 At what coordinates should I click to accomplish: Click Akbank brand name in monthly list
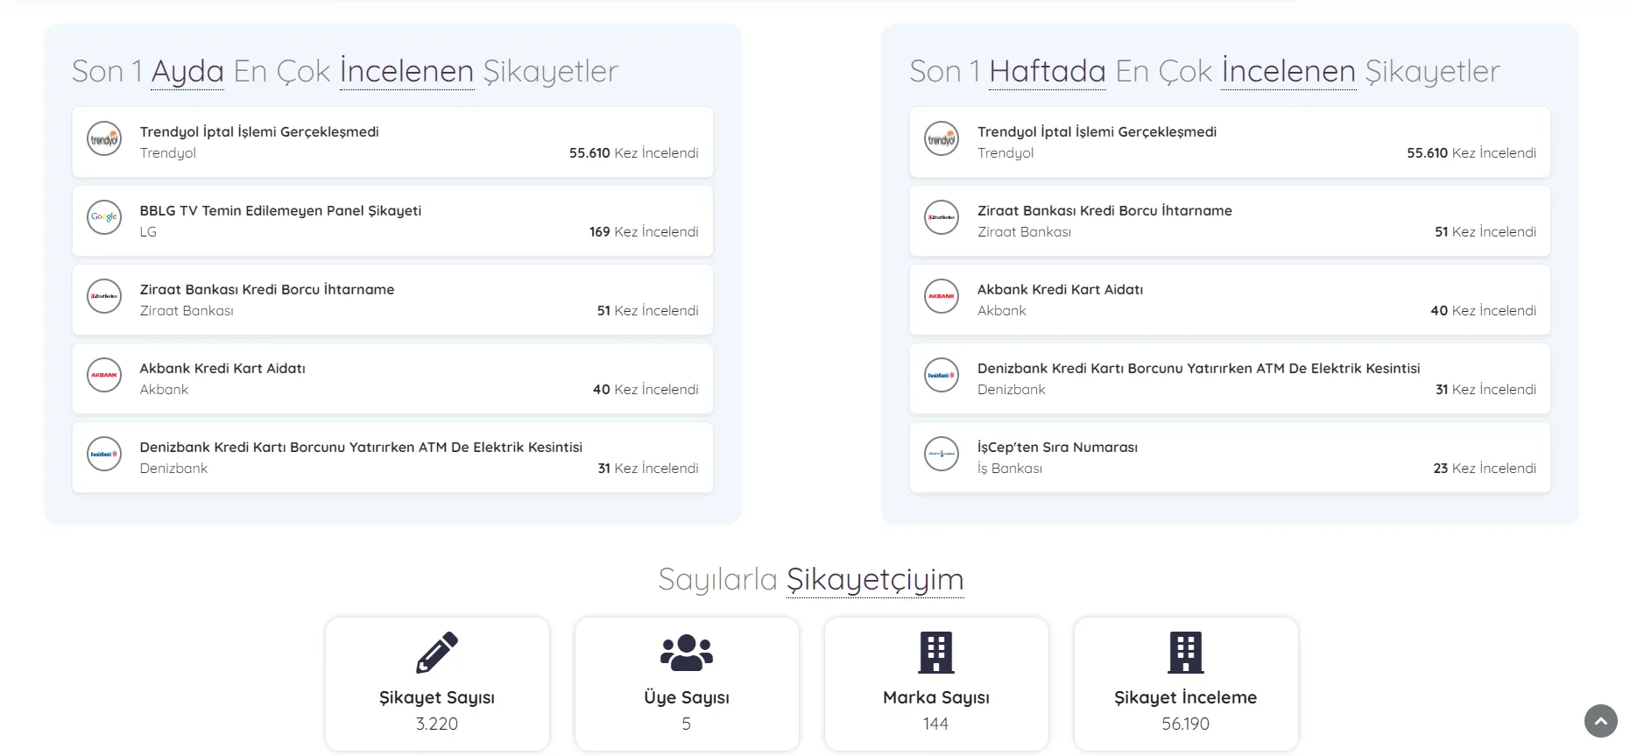(164, 390)
